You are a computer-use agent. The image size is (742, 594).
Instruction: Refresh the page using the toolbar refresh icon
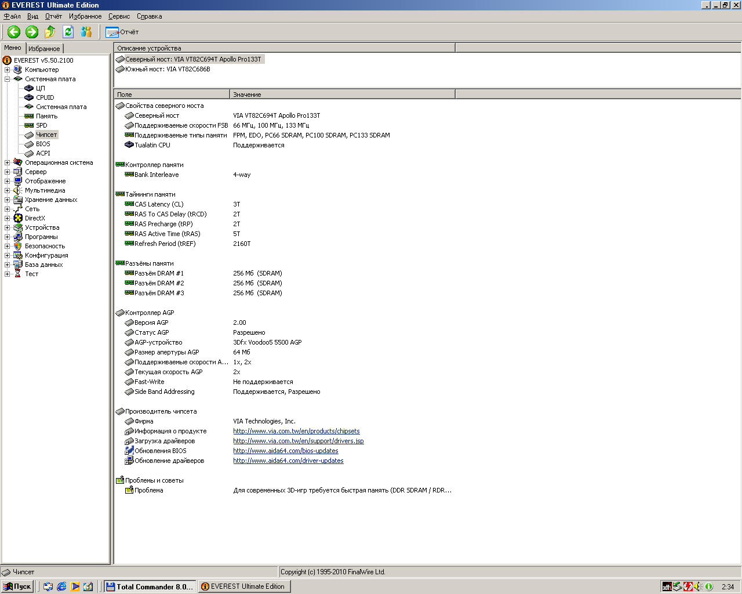click(x=68, y=32)
